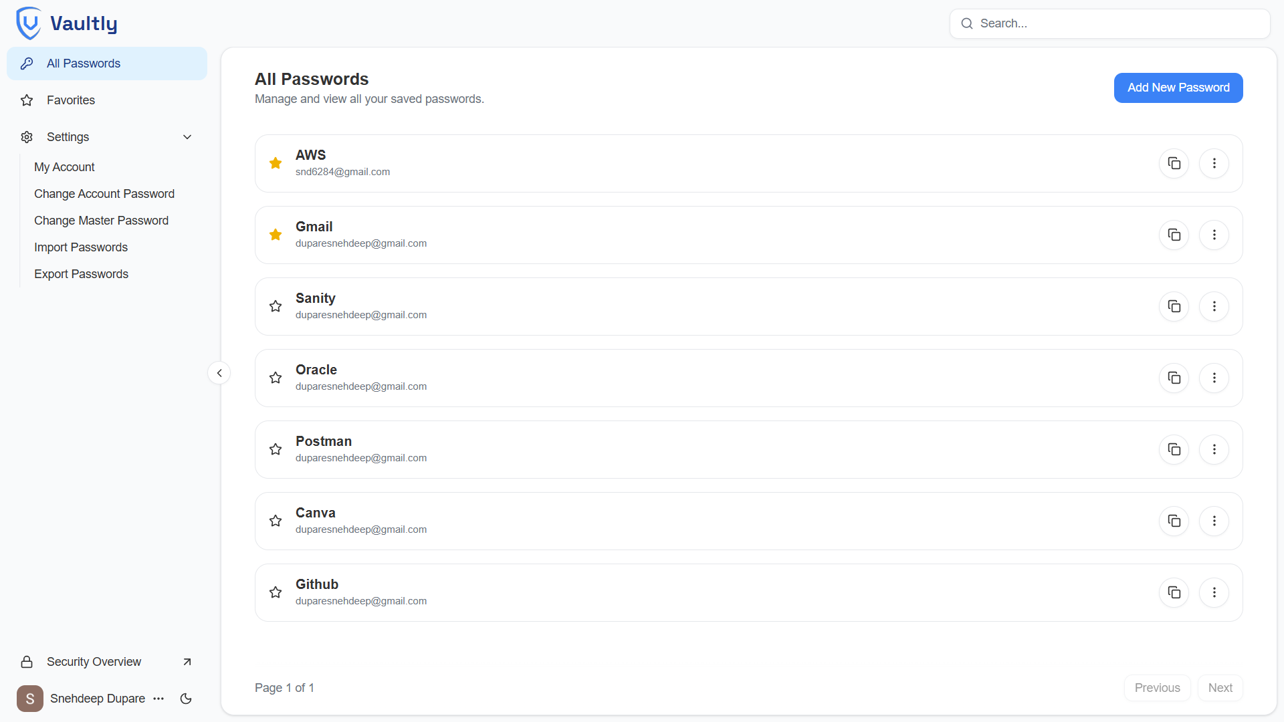Collapse the sidebar with arrow button
Screen dimensions: 1284x722
point(219,373)
